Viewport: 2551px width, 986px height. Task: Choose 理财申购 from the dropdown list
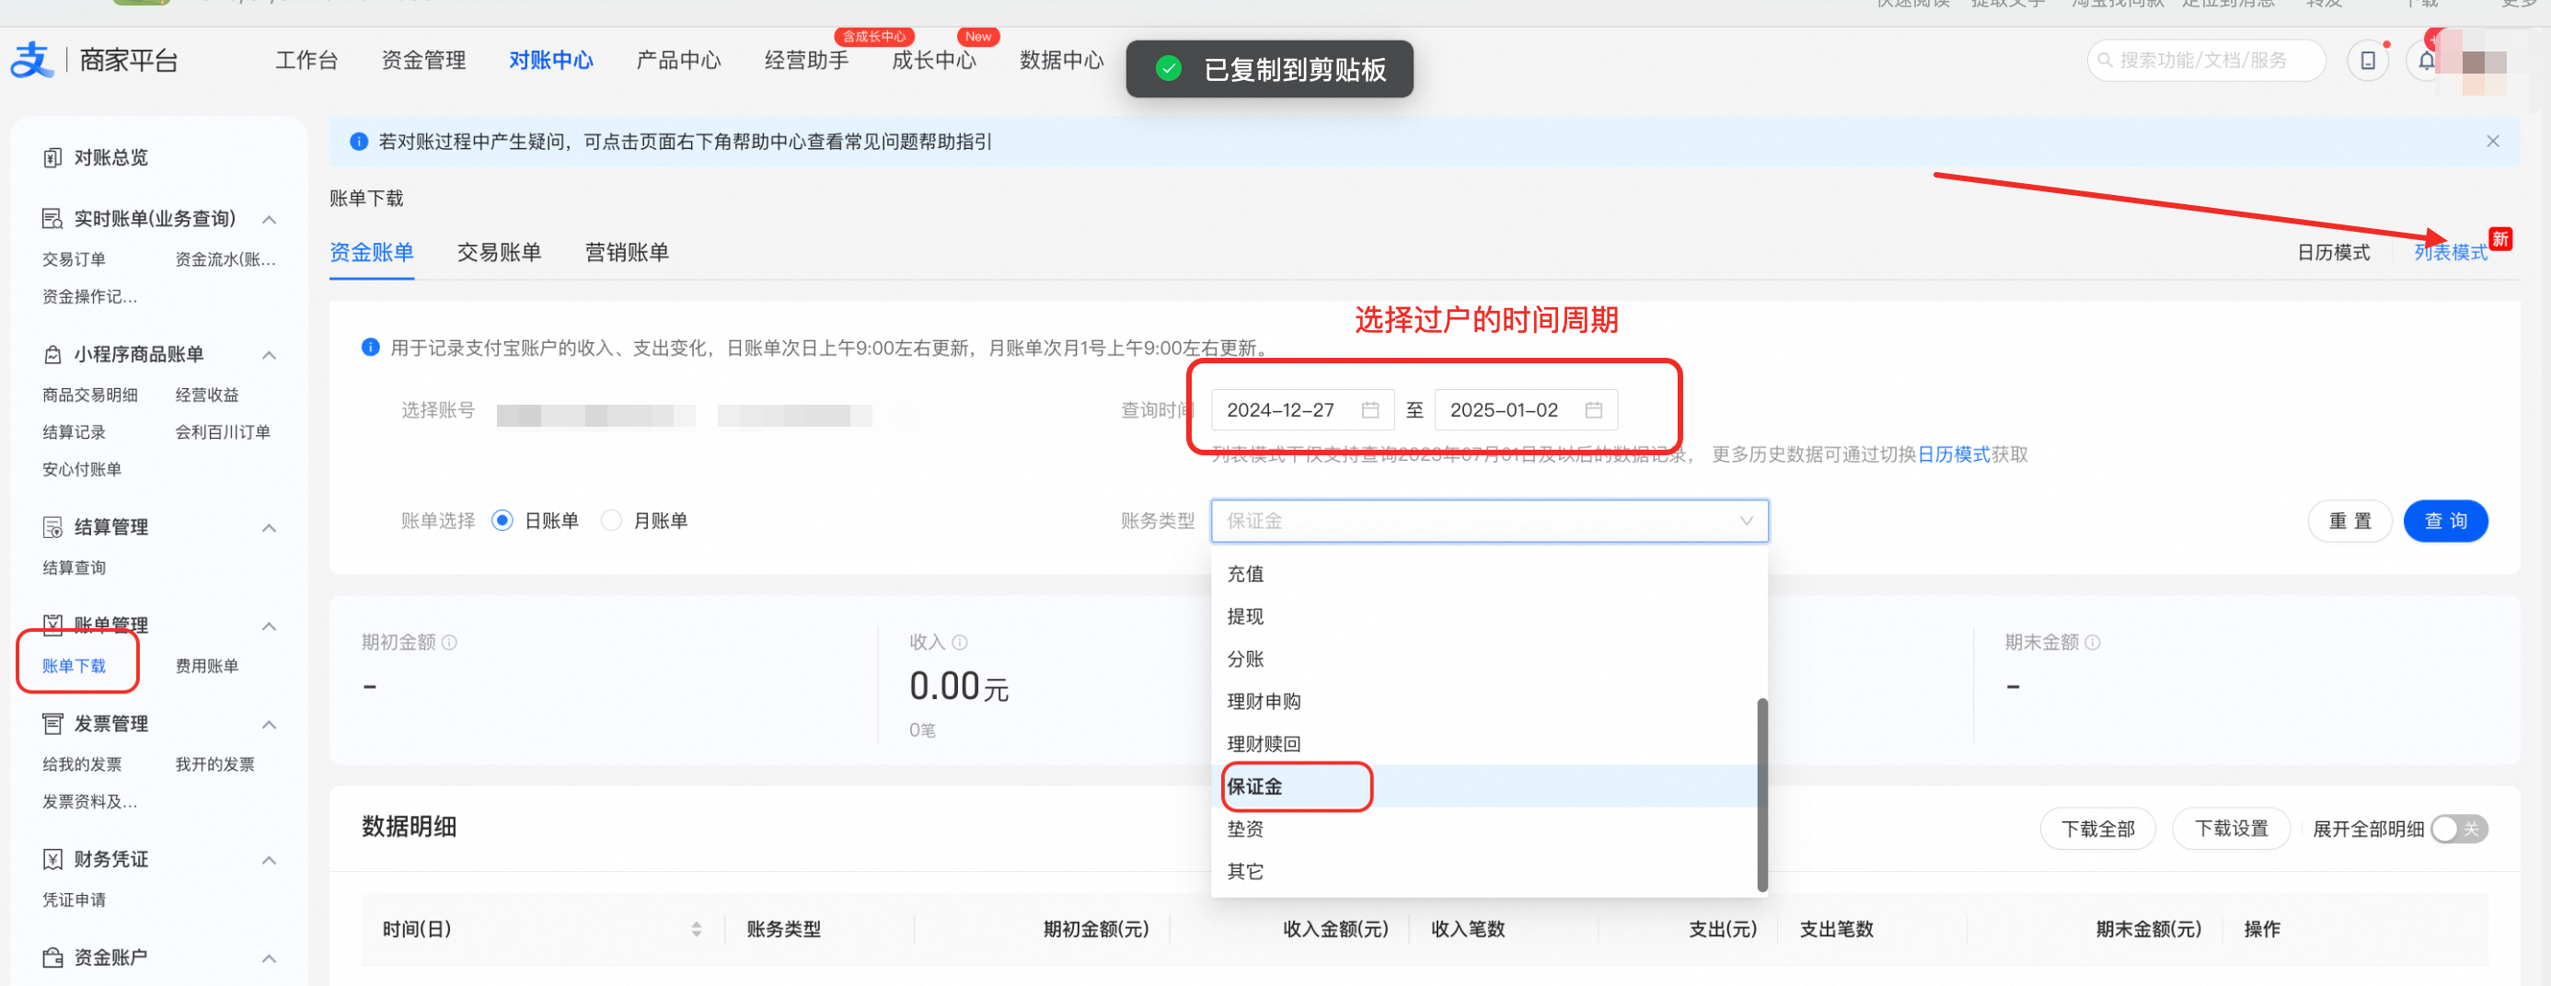[1488, 701]
